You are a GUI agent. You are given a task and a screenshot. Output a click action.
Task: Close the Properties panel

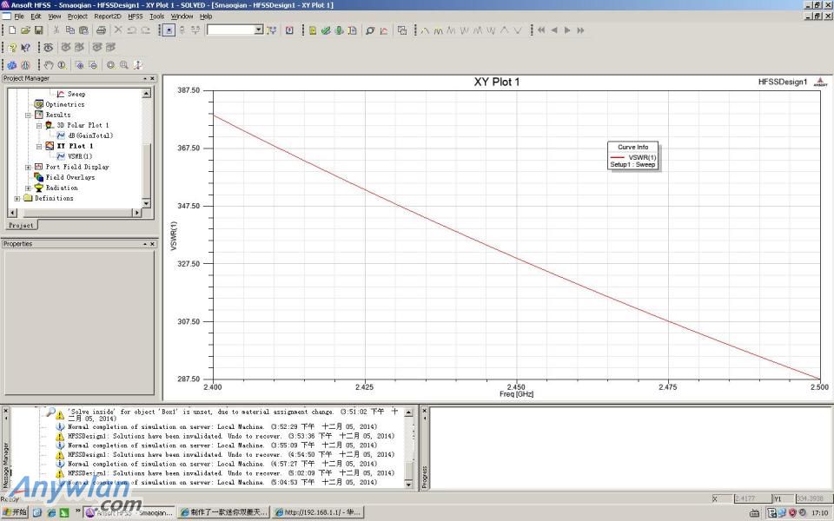[x=153, y=244]
